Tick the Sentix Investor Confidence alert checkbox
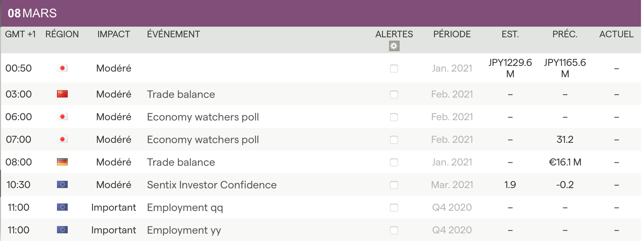642x241 pixels. [x=394, y=185]
